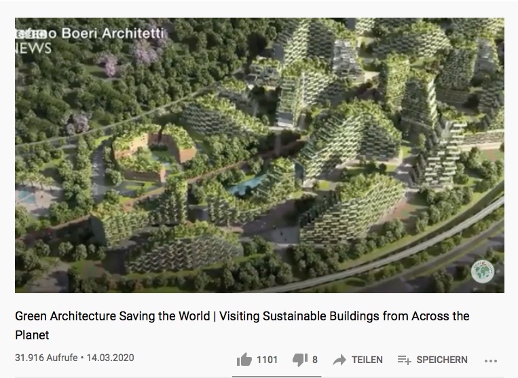This screenshot has height=378, width=518.
Task: Click the save-to-playlist plus icon
Action: point(404,360)
